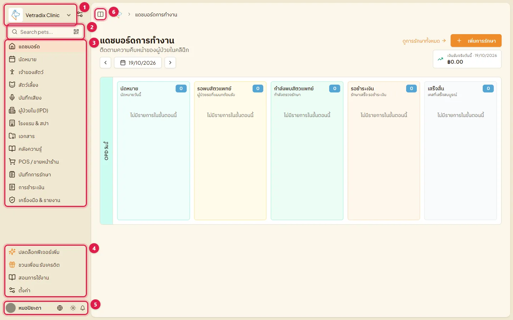513x320 pixels.
Task: Click the หมอปิยะดา user profile
Action: click(x=24, y=308)
